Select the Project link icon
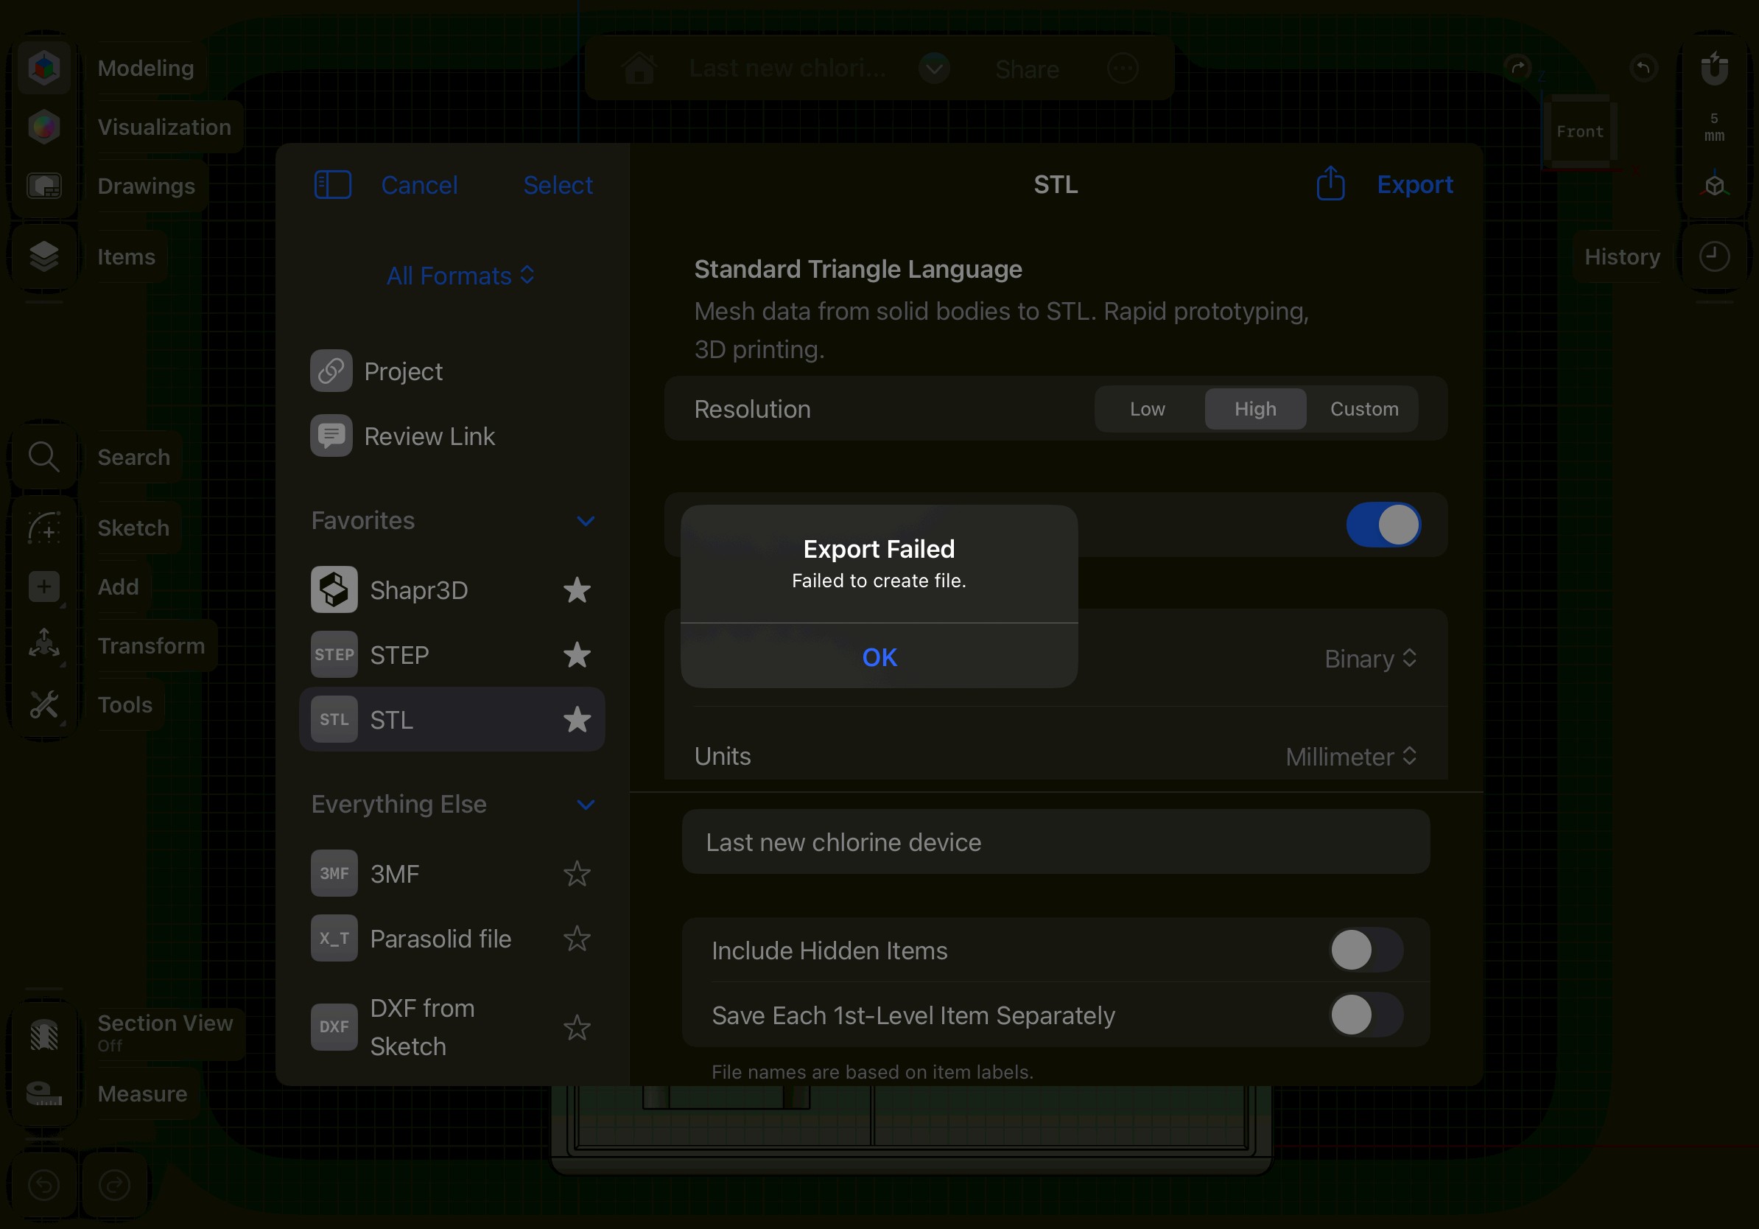 [x=331, y=371]
